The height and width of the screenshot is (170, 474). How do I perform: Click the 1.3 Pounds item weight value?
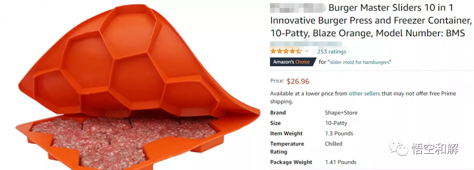click(339, 134)
